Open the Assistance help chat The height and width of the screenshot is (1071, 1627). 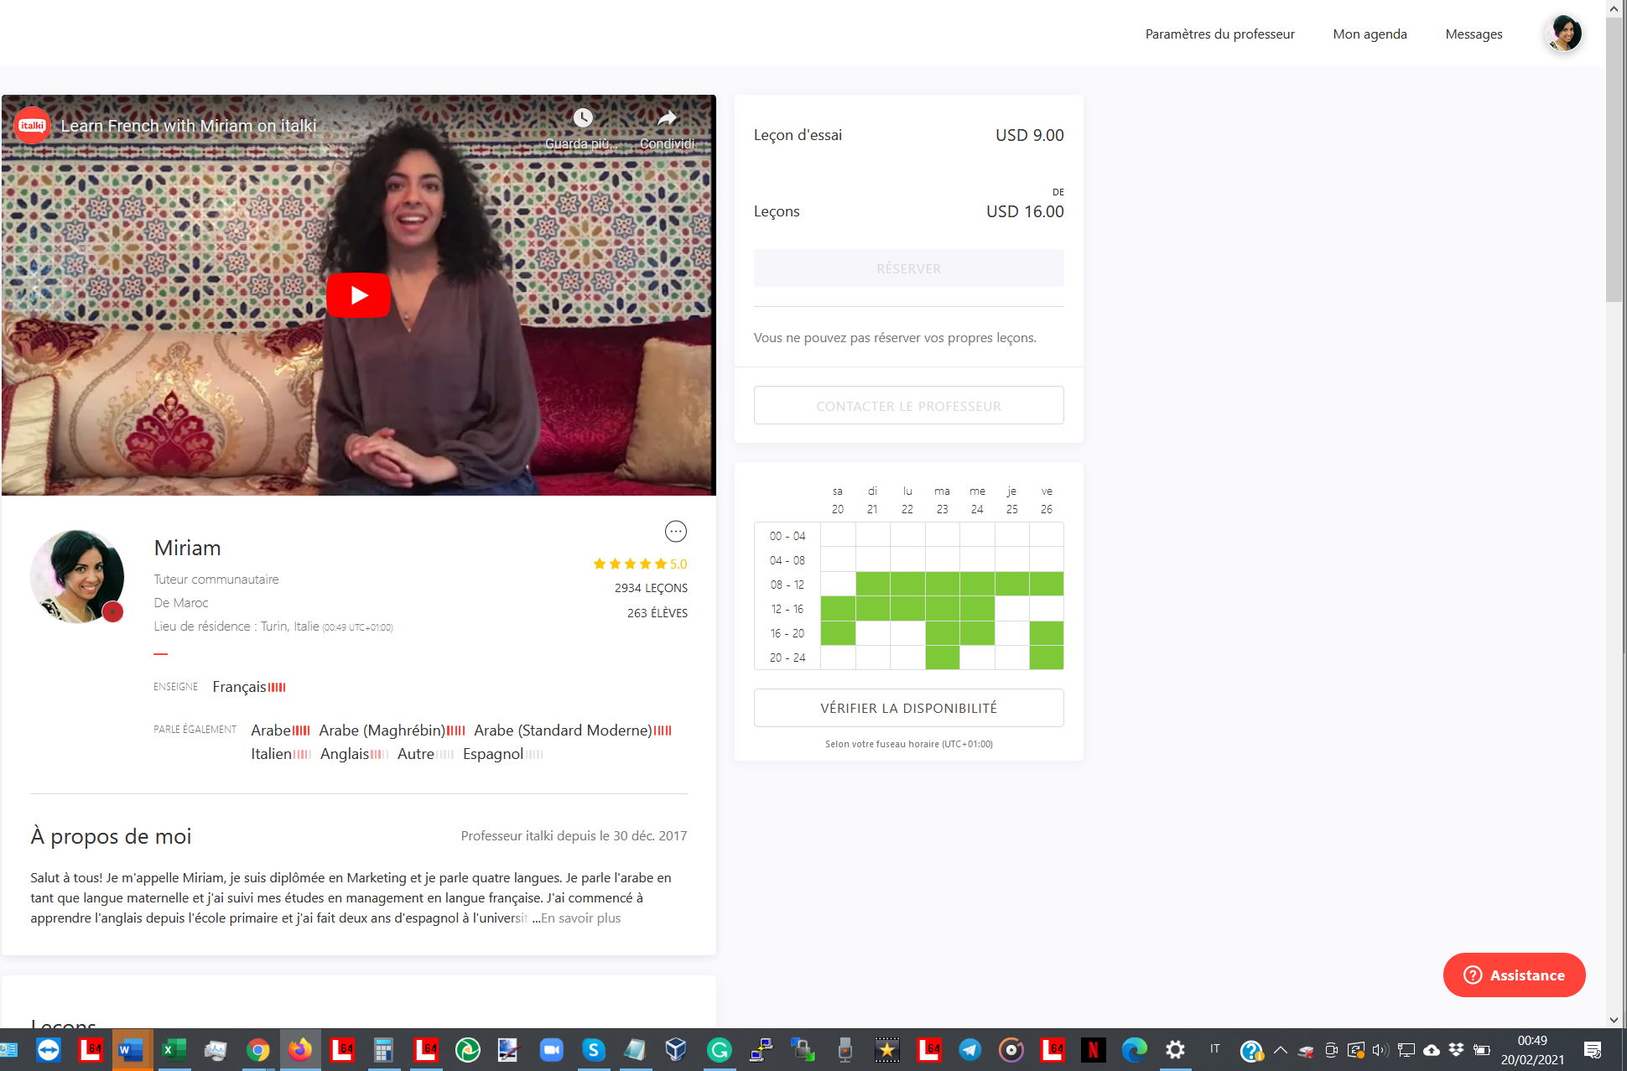pos(1514,975)
